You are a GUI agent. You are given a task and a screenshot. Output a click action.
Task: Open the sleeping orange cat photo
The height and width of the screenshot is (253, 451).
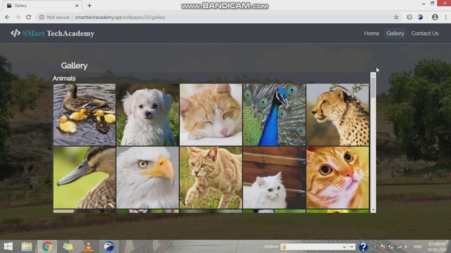tap(211, 115)
